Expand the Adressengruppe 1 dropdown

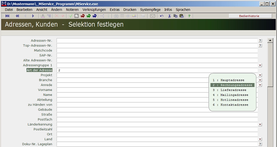[260, 65]
